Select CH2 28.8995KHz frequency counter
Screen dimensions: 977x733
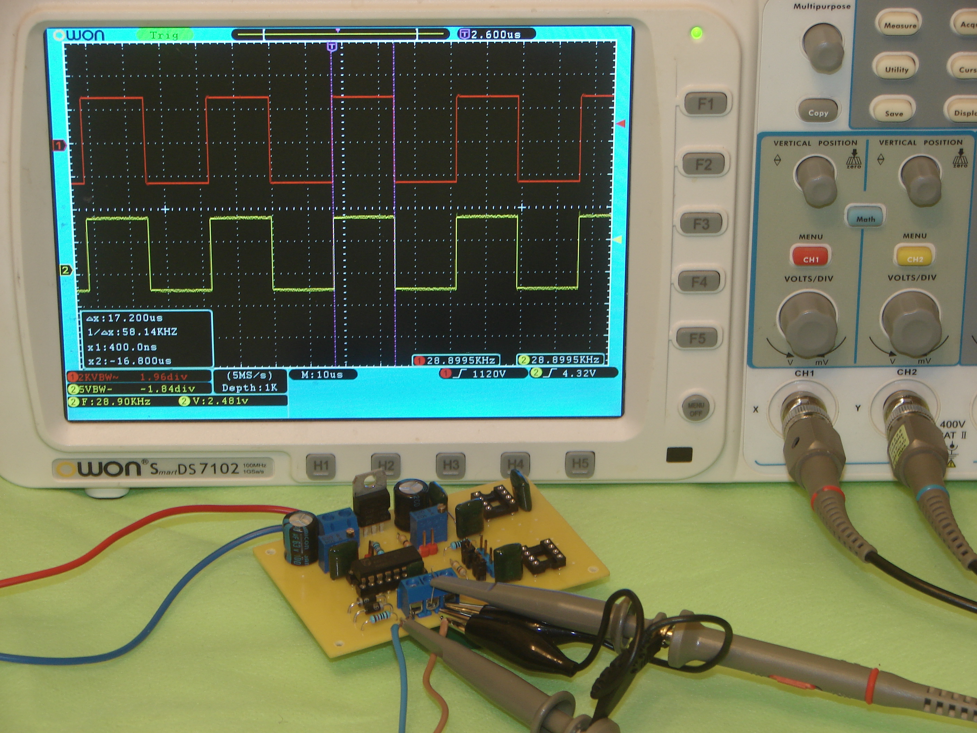coord(560,360)
